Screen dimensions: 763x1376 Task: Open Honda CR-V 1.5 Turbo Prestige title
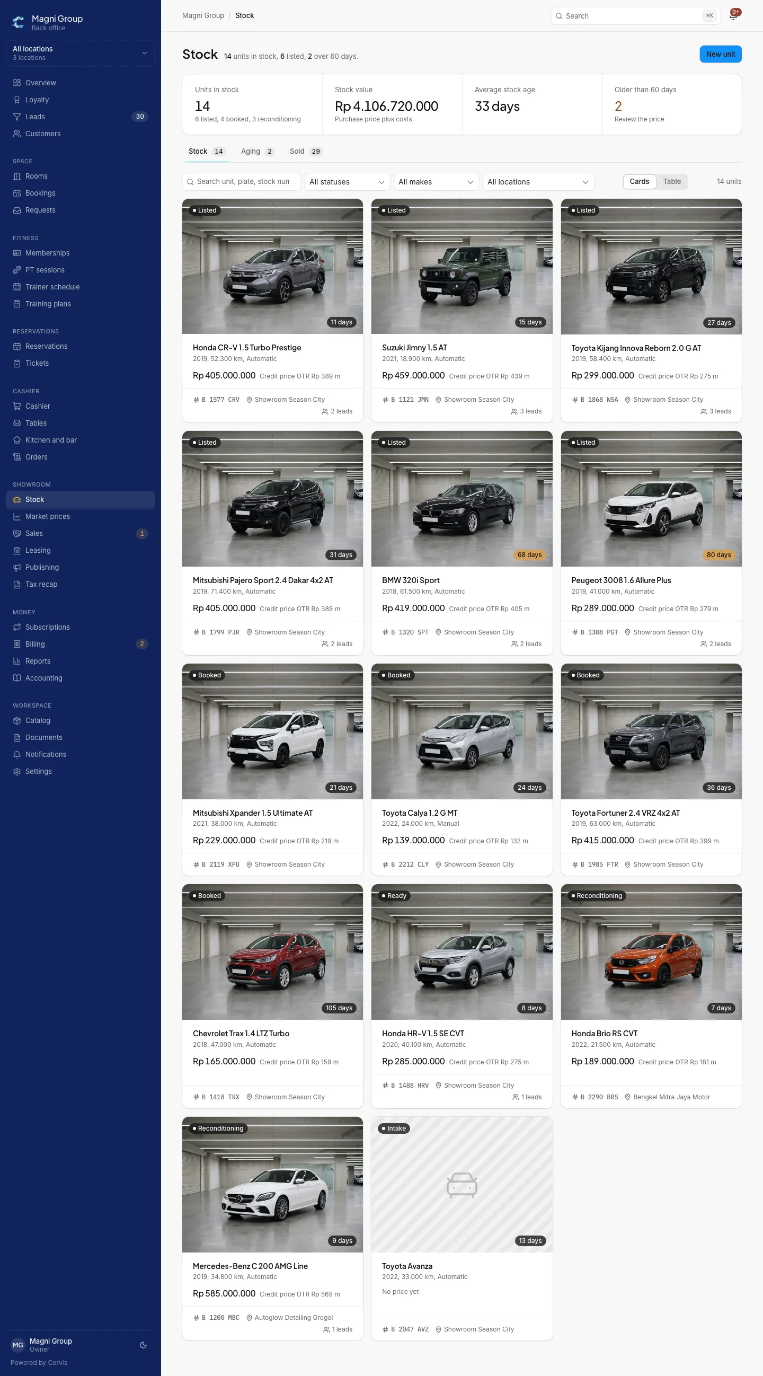[247, 347]
